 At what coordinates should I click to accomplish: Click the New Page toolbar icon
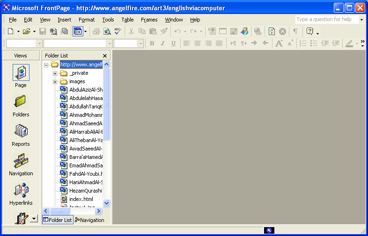(x=10, y=31)
